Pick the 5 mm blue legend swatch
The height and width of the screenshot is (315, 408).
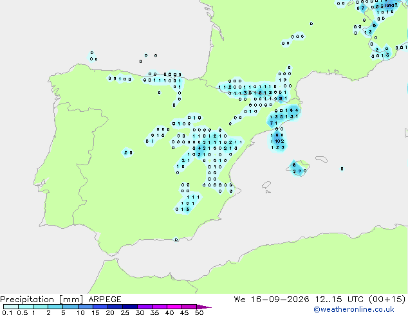pos(70,307)
